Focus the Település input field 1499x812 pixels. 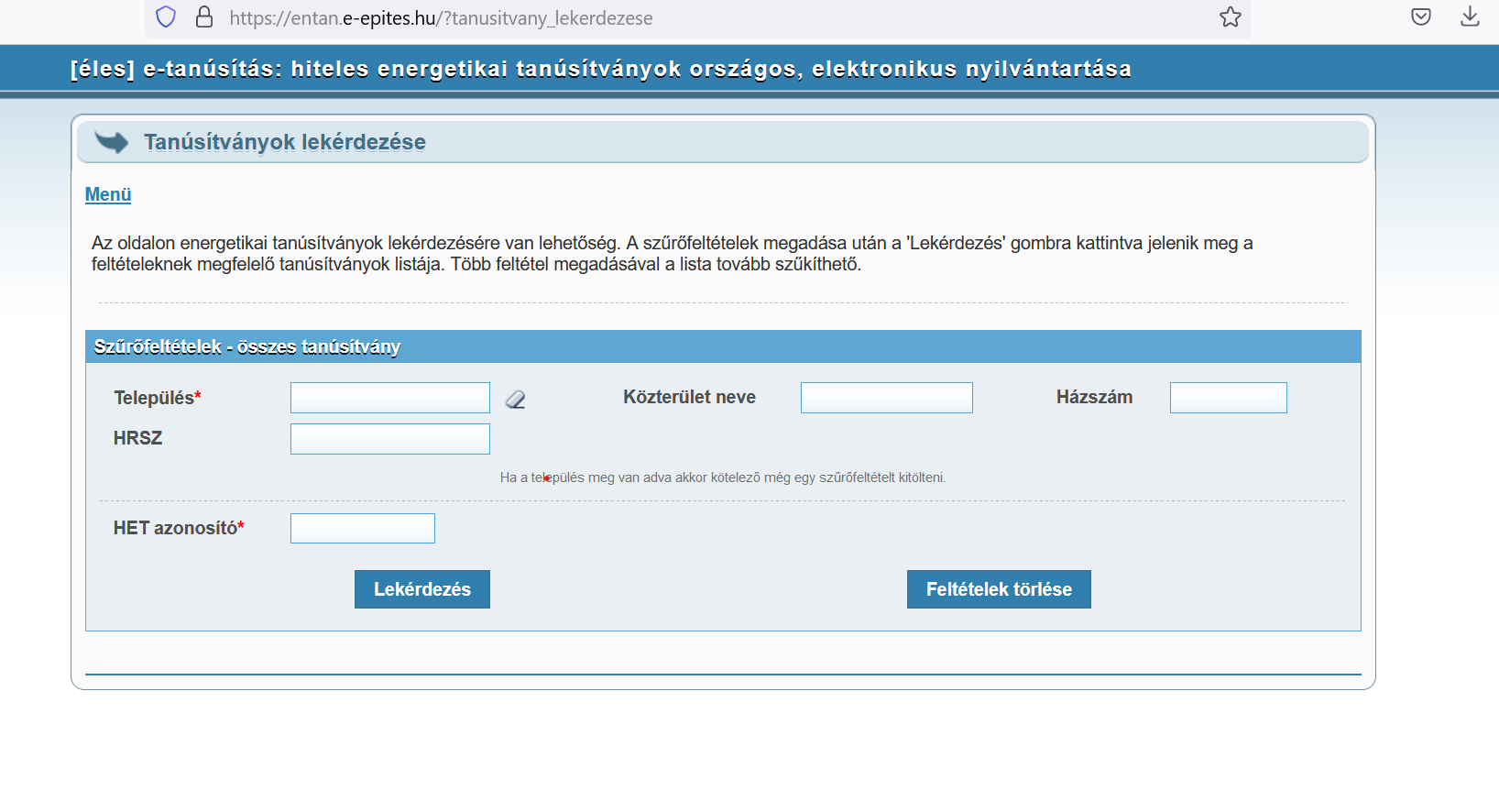coord(389,398)
